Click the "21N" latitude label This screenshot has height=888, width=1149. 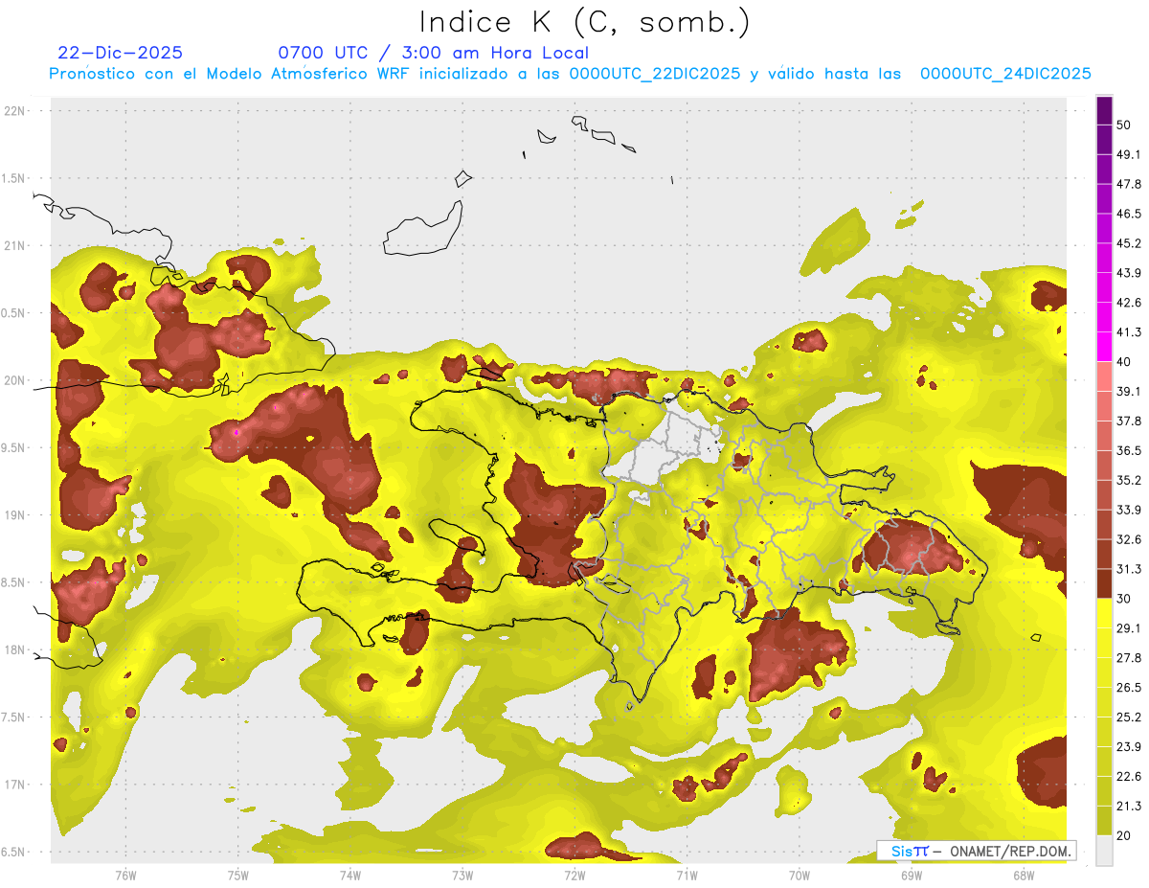[x=14, y=245]
